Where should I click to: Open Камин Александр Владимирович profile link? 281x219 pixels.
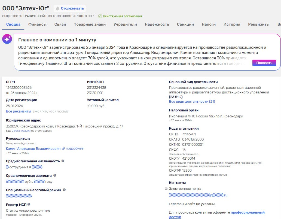click(33, 149)
